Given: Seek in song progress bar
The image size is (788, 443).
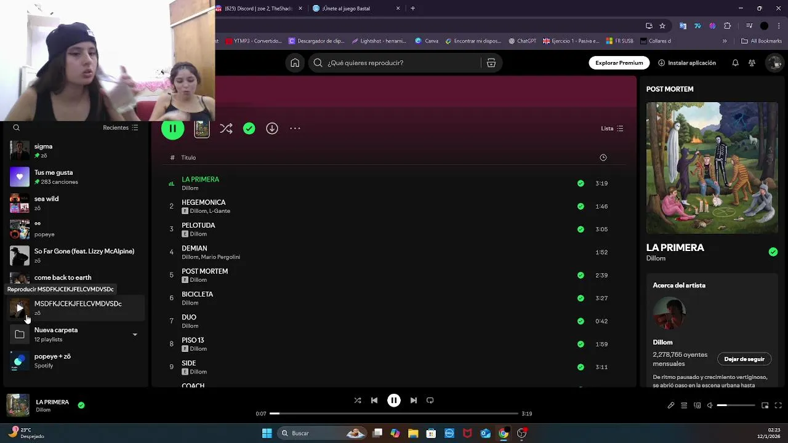Looking at the screenshot, I should [394, 413].
